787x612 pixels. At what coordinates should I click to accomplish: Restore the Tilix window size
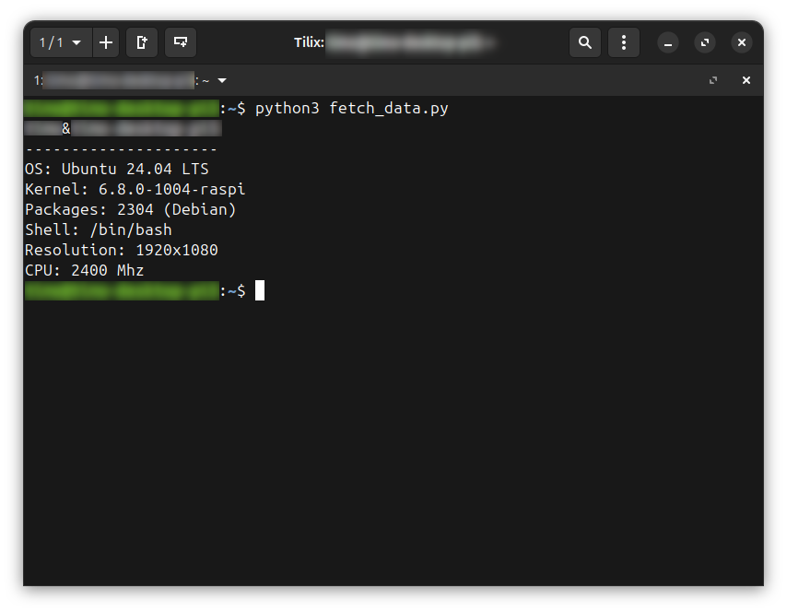[705, 43]
